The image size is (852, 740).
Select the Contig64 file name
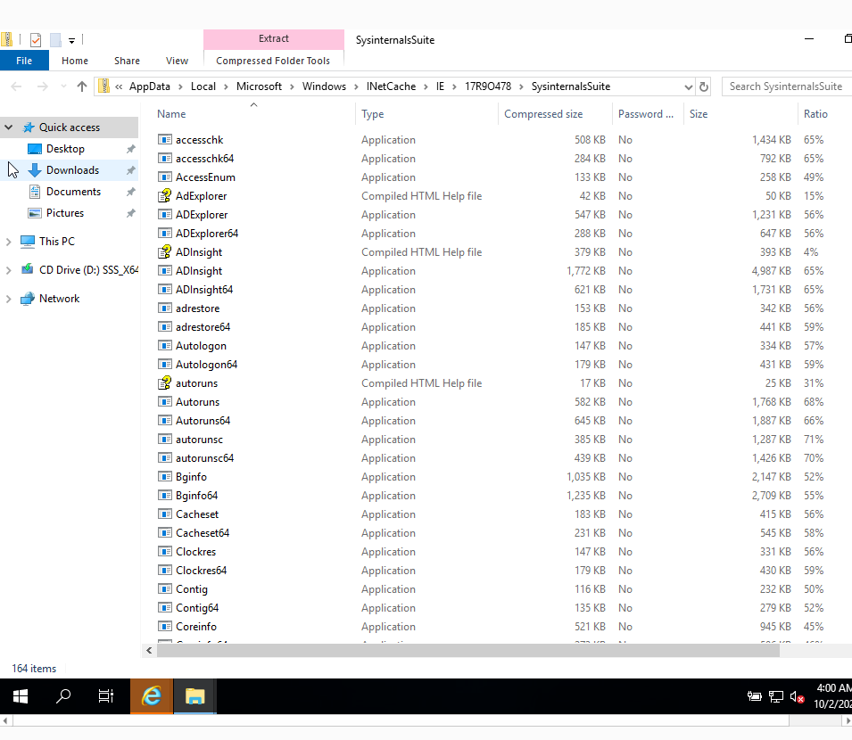pyautogui.click(x=196, y=608)
